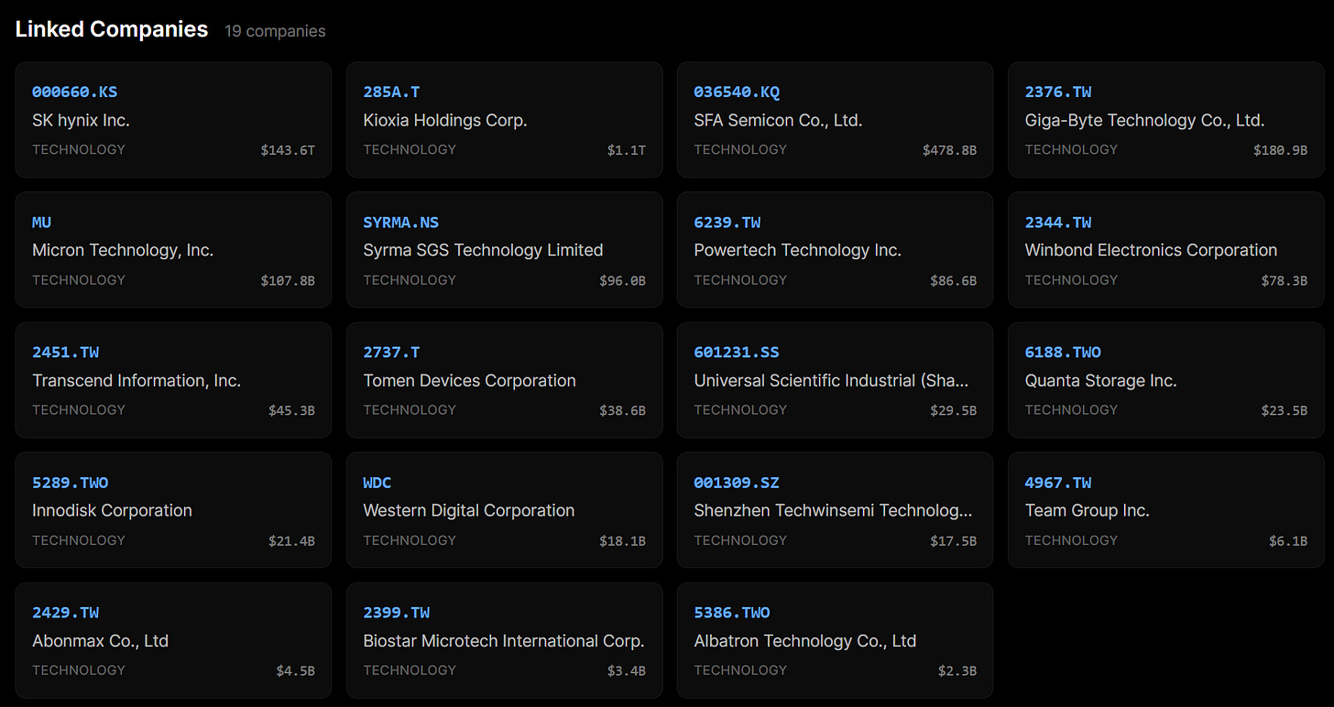Open the Micron Technology, Inc. card
The height and width of the screenshot is (707, 1334).
[173, 250]
